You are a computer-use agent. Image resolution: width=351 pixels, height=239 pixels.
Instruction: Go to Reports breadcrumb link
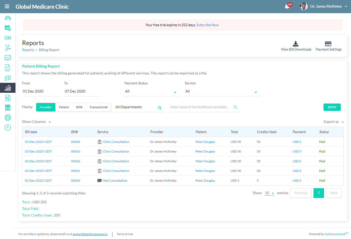(28, 50)
